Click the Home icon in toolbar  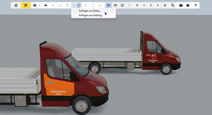point(16,5)
